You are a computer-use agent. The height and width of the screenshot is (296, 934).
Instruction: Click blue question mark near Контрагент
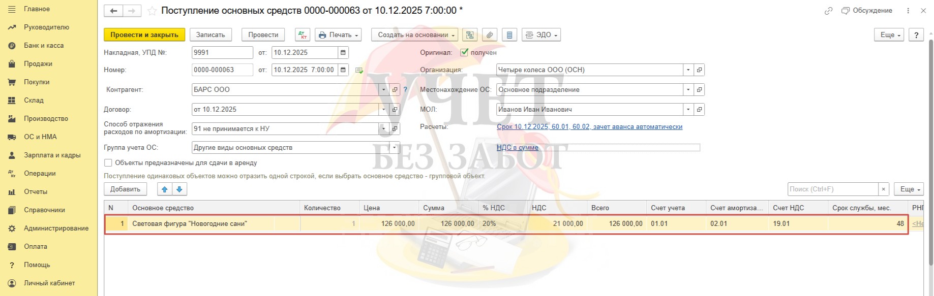click(x=405, y=89)
